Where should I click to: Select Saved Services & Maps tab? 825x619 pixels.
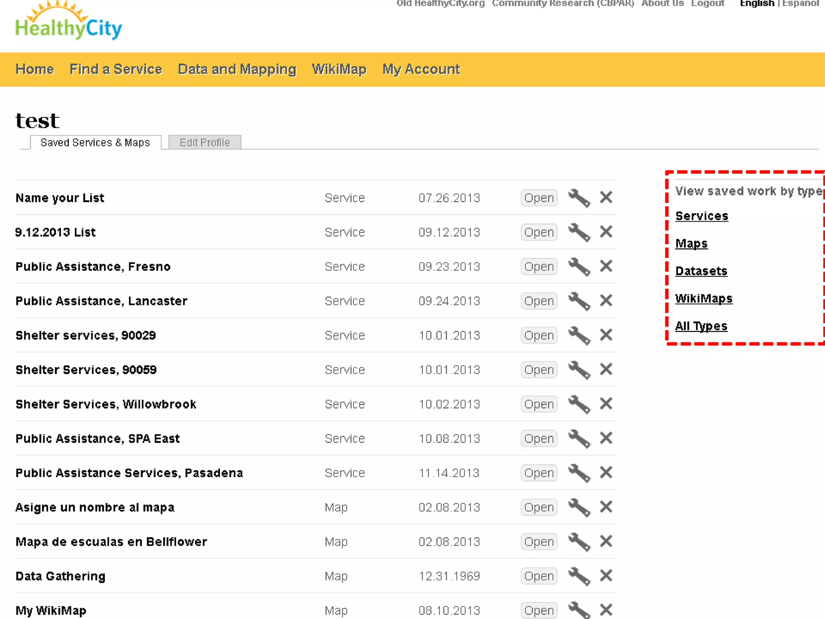pos(95,142)
